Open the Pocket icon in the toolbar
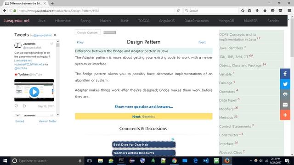Screen dimensions: 294x165 [x=280, y=11]
